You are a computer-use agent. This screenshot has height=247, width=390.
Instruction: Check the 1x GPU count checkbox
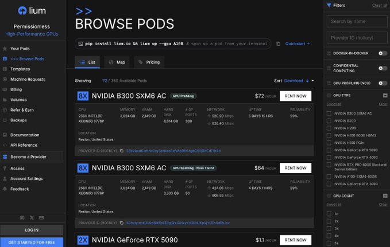(329, 214)
